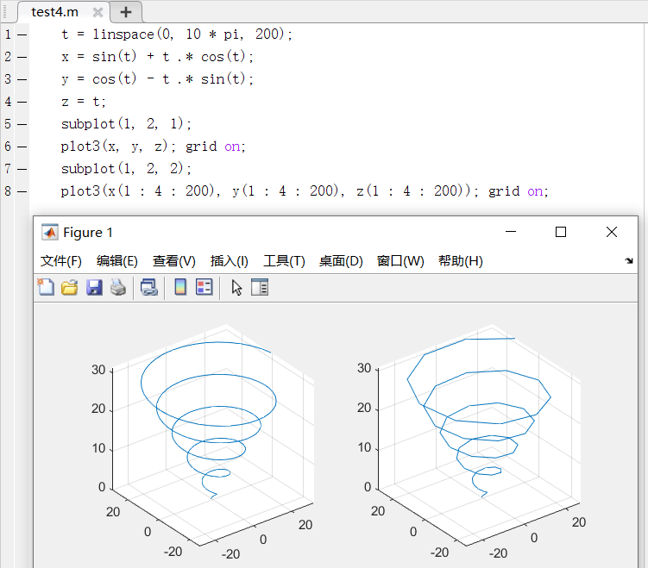Open the Property Inspector icon

tap(260, 287)
